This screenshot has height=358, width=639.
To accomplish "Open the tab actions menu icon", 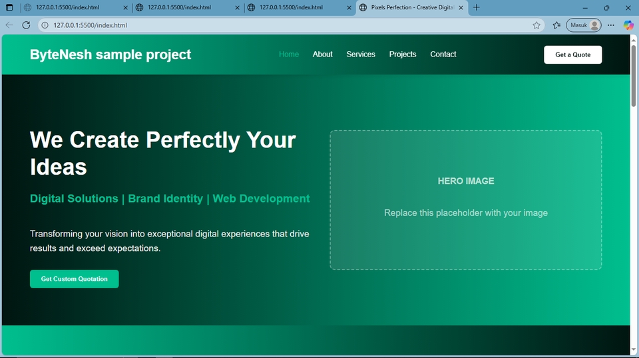I will tap(9, 7).
